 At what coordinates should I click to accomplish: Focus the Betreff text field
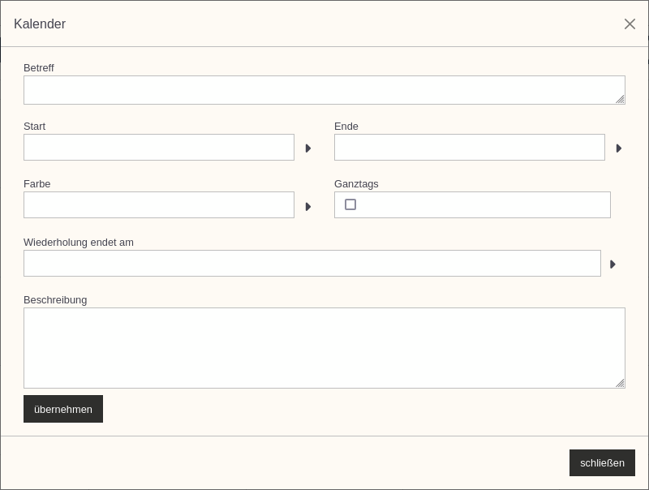coord(324,90)
